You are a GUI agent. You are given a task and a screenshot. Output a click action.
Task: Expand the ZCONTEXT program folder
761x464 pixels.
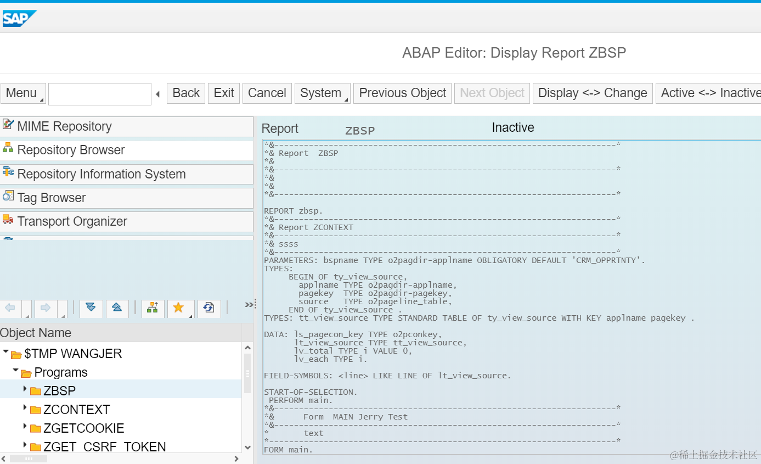(x=25, y=408)
